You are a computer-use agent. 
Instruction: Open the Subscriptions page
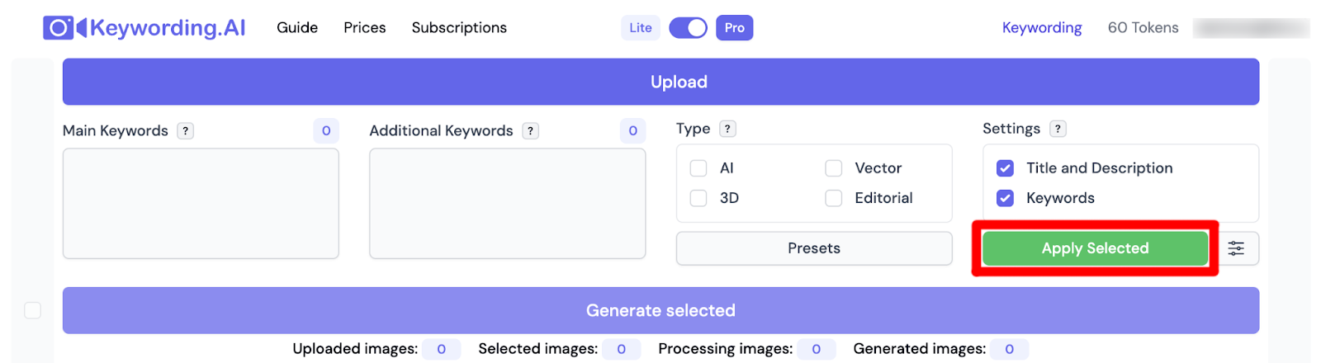[459, 28]
